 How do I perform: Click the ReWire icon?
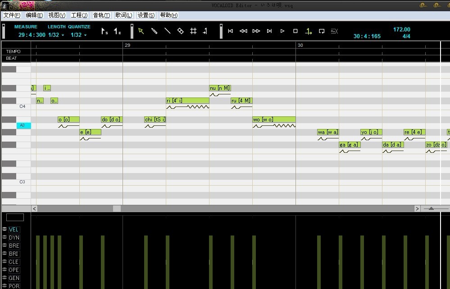point(334,31)
